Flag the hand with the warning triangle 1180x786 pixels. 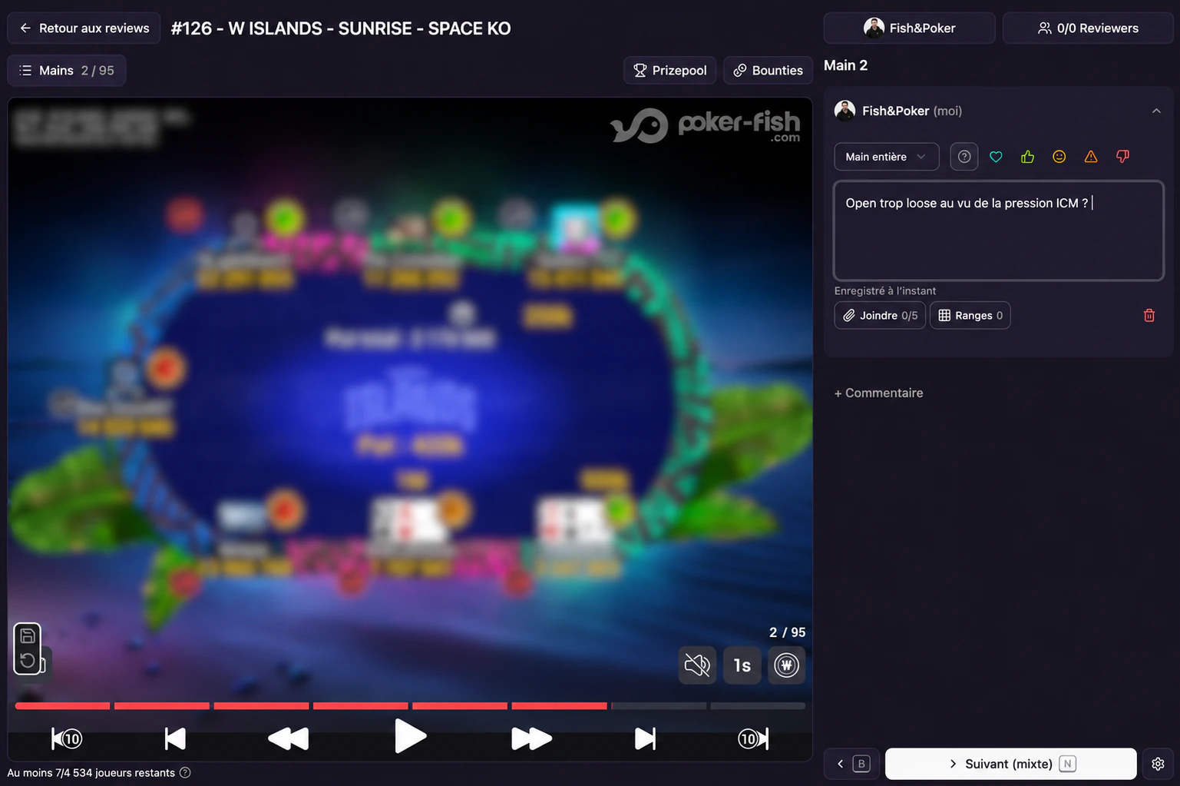point(1091,157)
